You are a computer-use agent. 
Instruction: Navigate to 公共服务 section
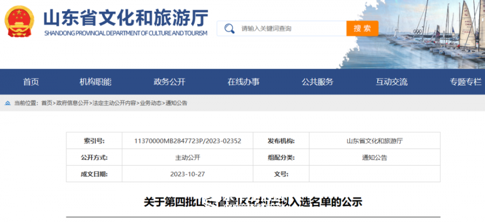click(317, 82)
